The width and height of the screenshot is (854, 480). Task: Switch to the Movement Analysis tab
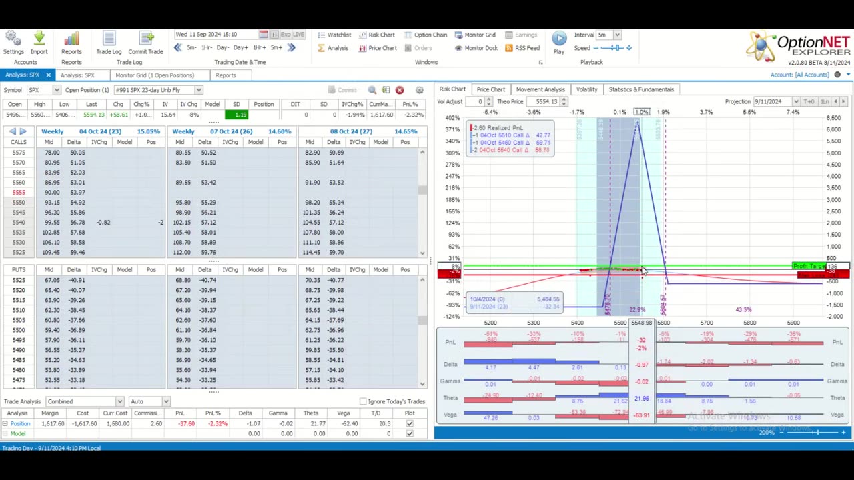(x=540, y=89)
